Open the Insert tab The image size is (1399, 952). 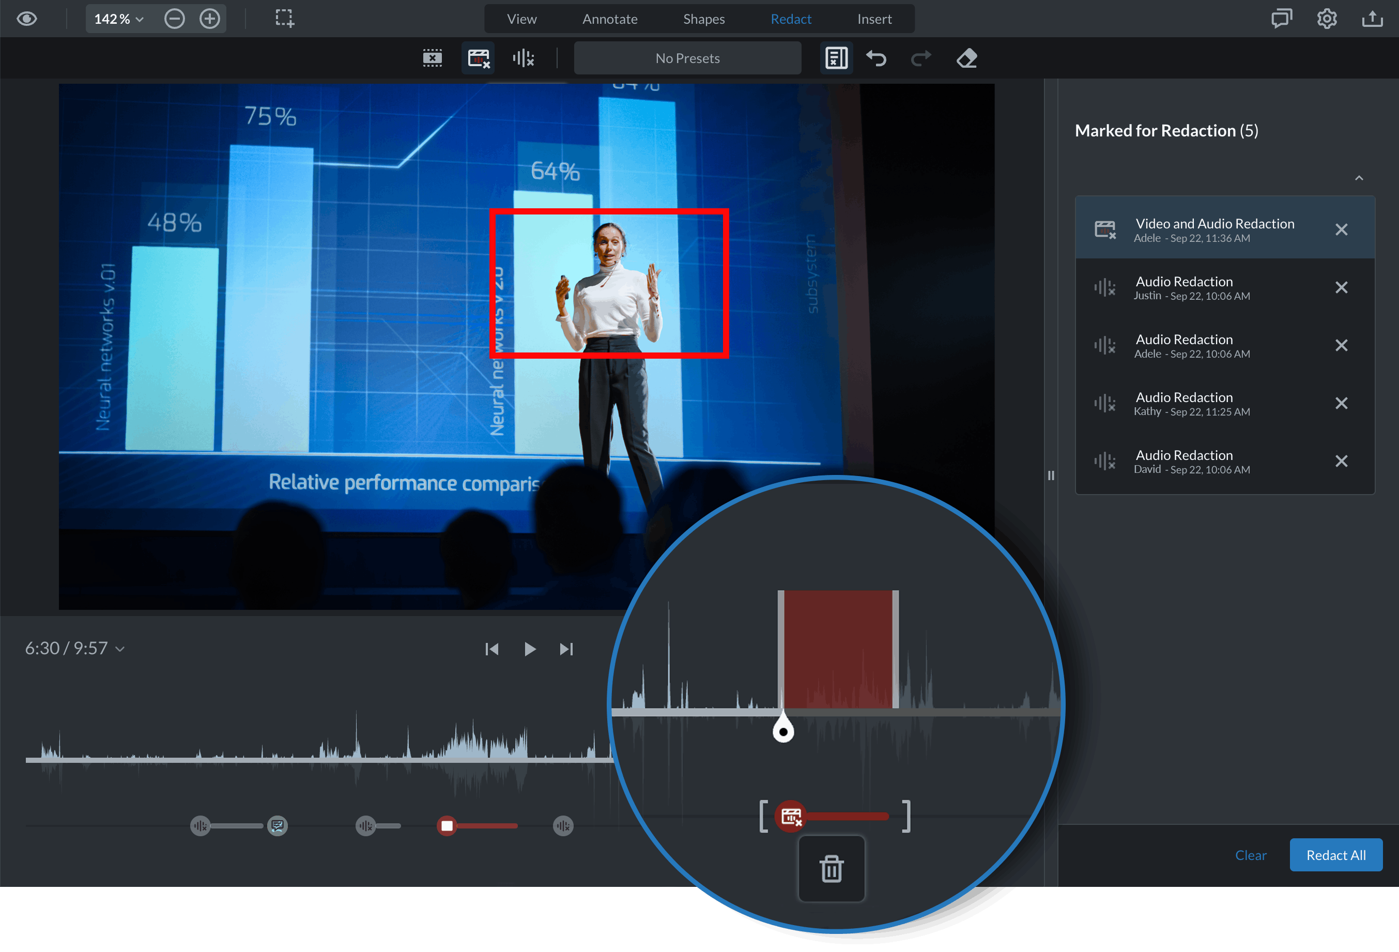click(874, 19)
